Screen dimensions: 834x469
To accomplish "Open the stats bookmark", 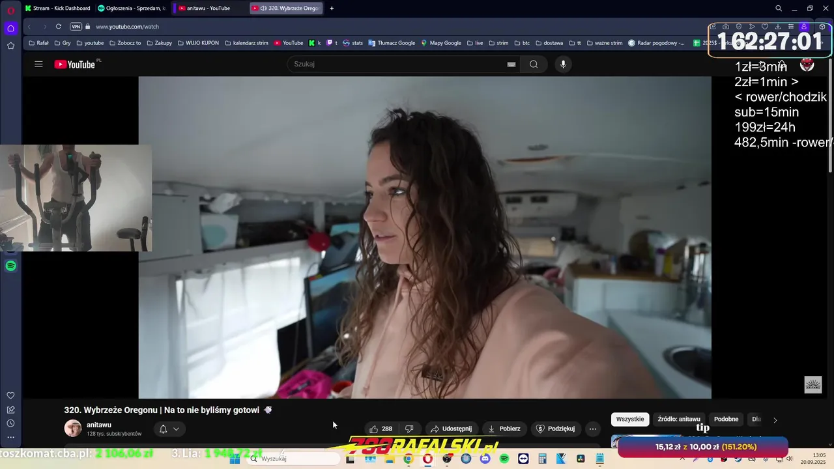I will pos(353,43).
